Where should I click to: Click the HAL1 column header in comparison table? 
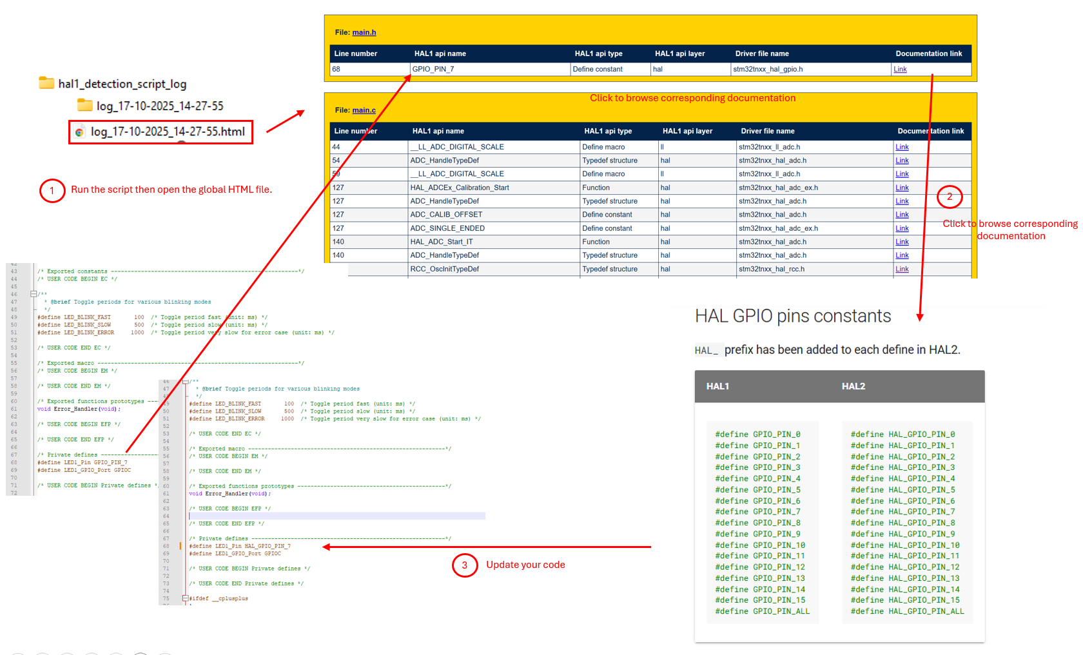tap(717, 386)
